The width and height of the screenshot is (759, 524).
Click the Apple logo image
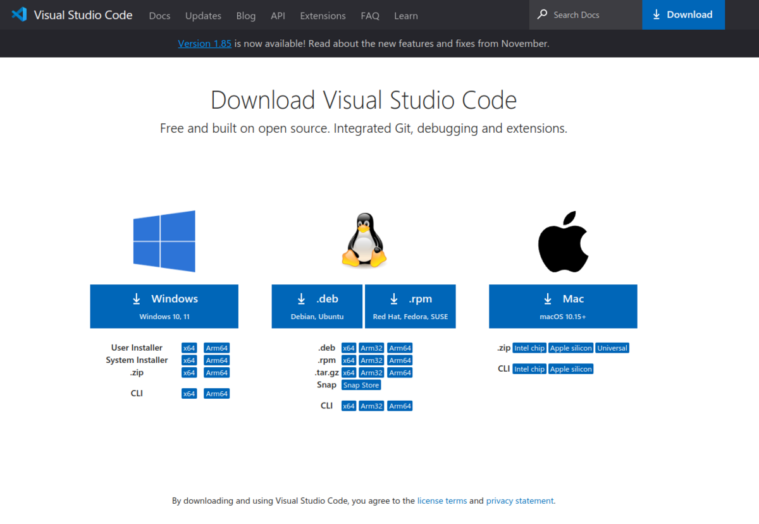[x=563, y=241]
